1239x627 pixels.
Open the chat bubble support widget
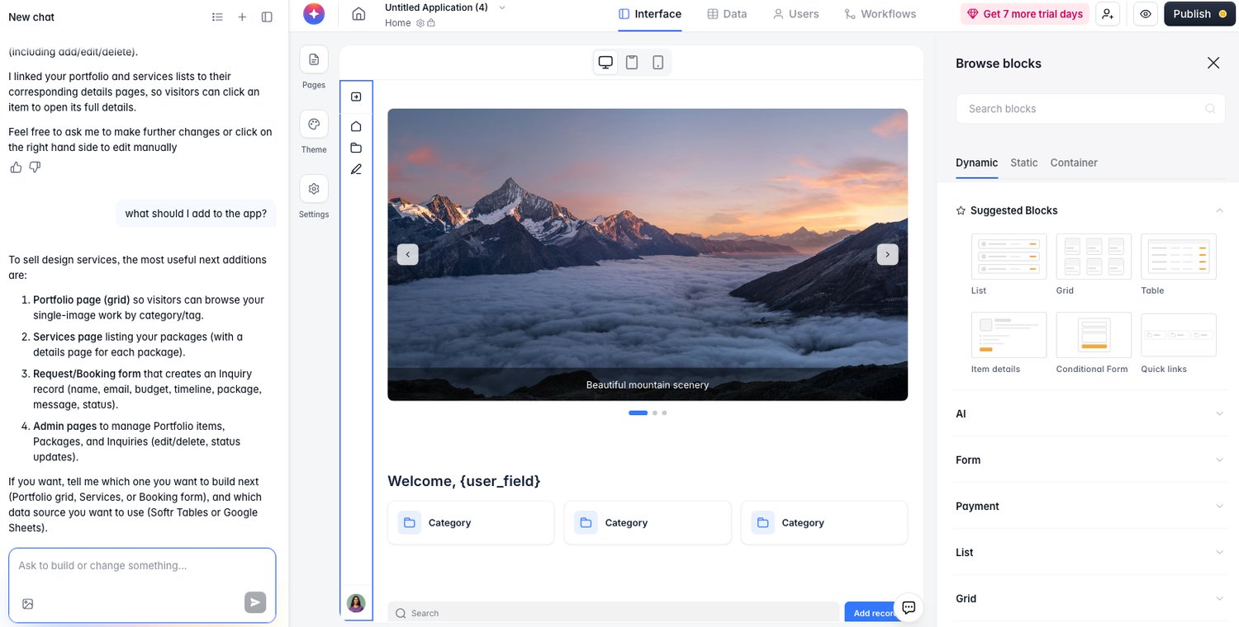(909, 607)
